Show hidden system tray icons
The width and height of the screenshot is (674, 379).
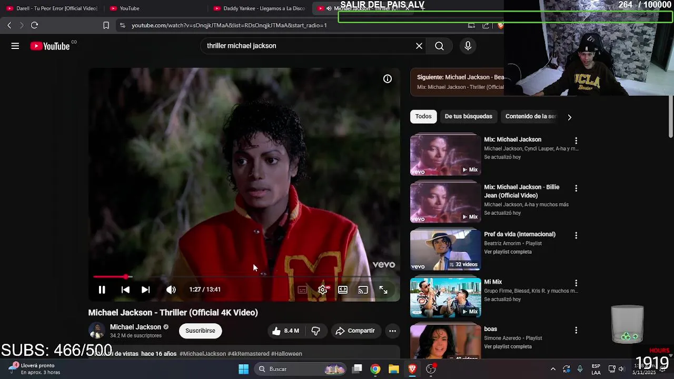pos(553,369)
